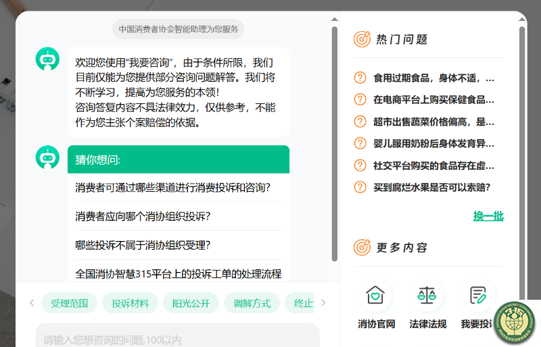Open hot question 买到腐烂水果是否可以索赔?

[x=431, y=188]
